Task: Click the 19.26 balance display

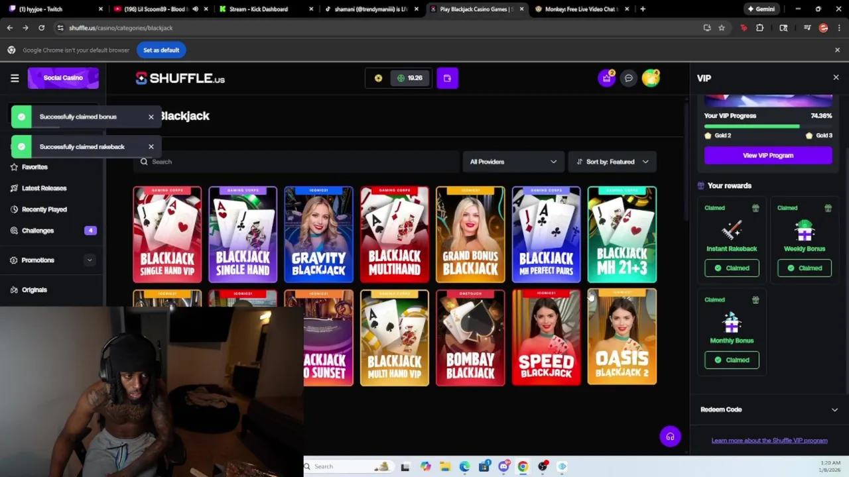Action: coord(410,78)
